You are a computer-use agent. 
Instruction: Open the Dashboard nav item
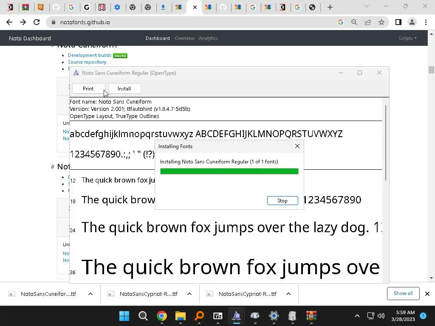158,38
